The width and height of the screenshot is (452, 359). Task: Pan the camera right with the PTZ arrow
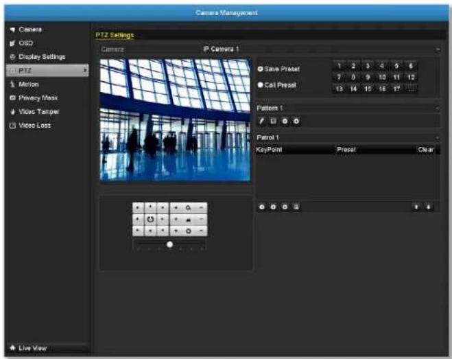[163, 219]
